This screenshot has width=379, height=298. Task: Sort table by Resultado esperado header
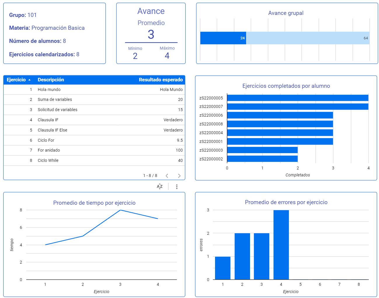pos(161,80)
